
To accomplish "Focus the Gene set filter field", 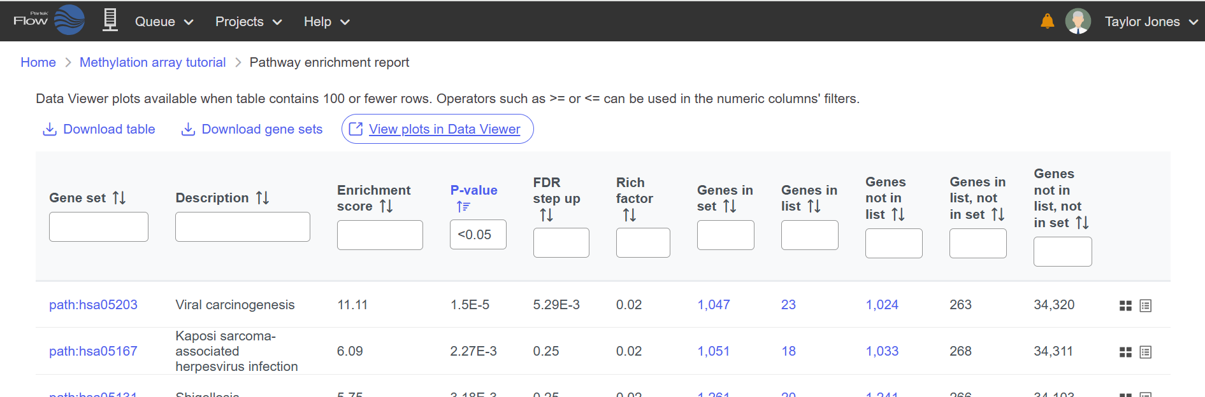I will coord(99,226).
